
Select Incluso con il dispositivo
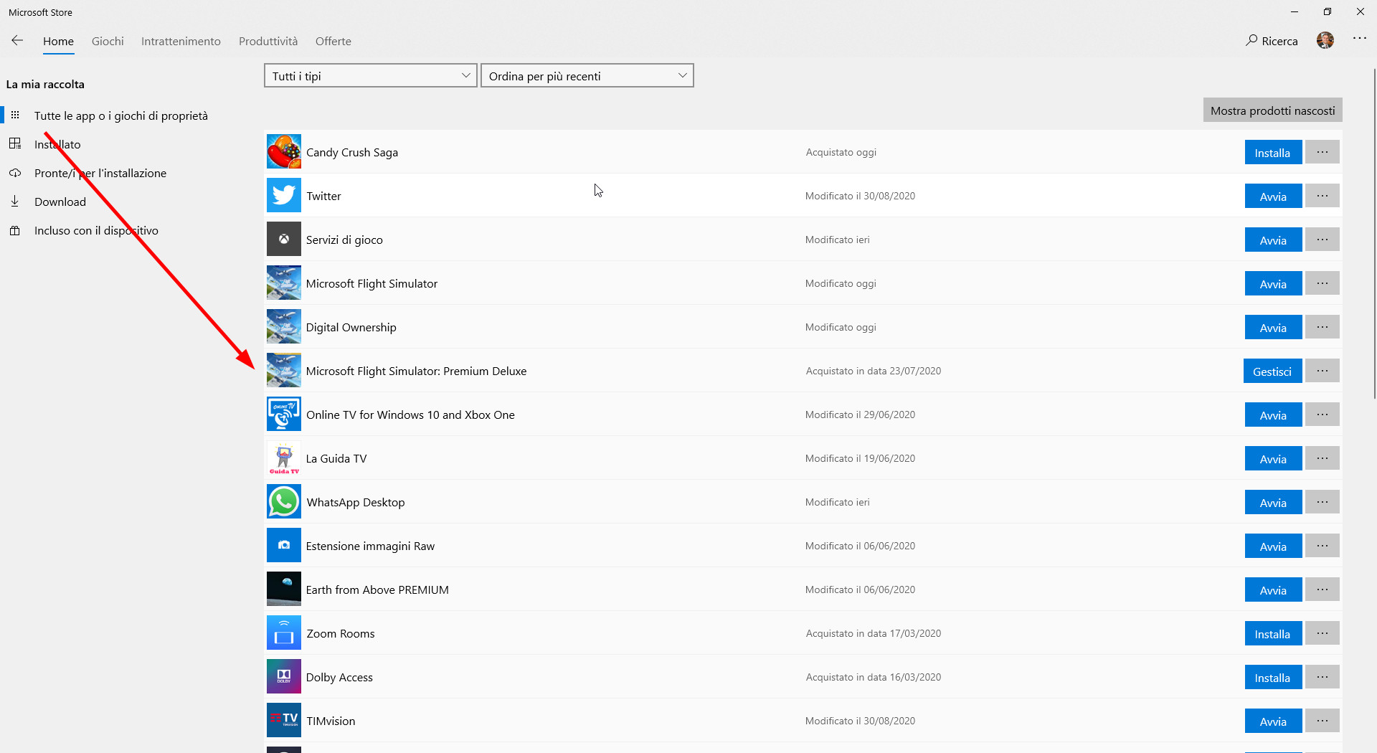[x=96, y=230]
